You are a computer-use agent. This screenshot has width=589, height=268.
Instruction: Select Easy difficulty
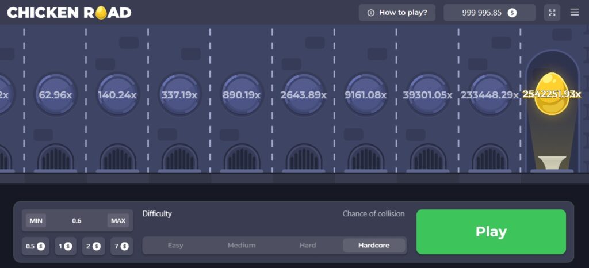[175, 246]
